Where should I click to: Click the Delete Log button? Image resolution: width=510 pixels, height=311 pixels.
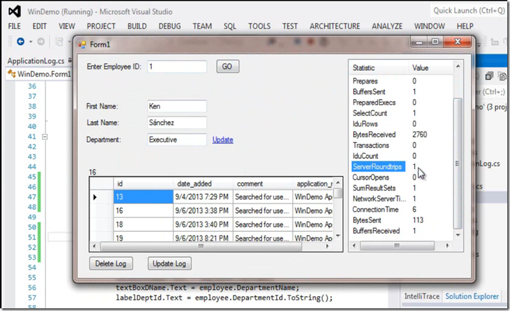(x=111, y=264)
